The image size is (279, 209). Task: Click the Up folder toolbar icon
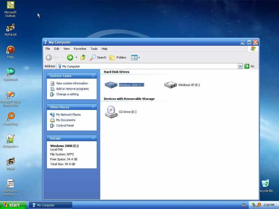(x=83, y=57)
